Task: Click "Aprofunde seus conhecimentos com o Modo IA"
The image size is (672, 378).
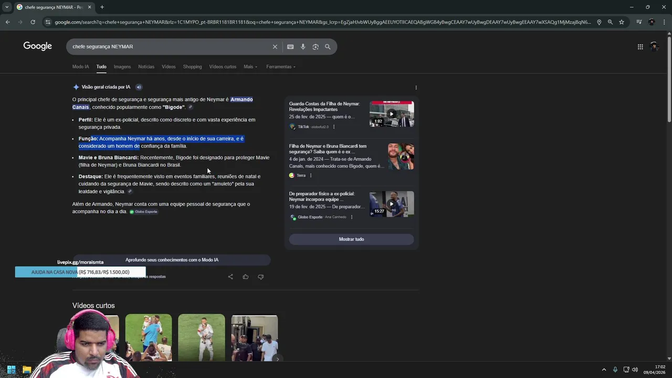Action: (x=172, y=260)
